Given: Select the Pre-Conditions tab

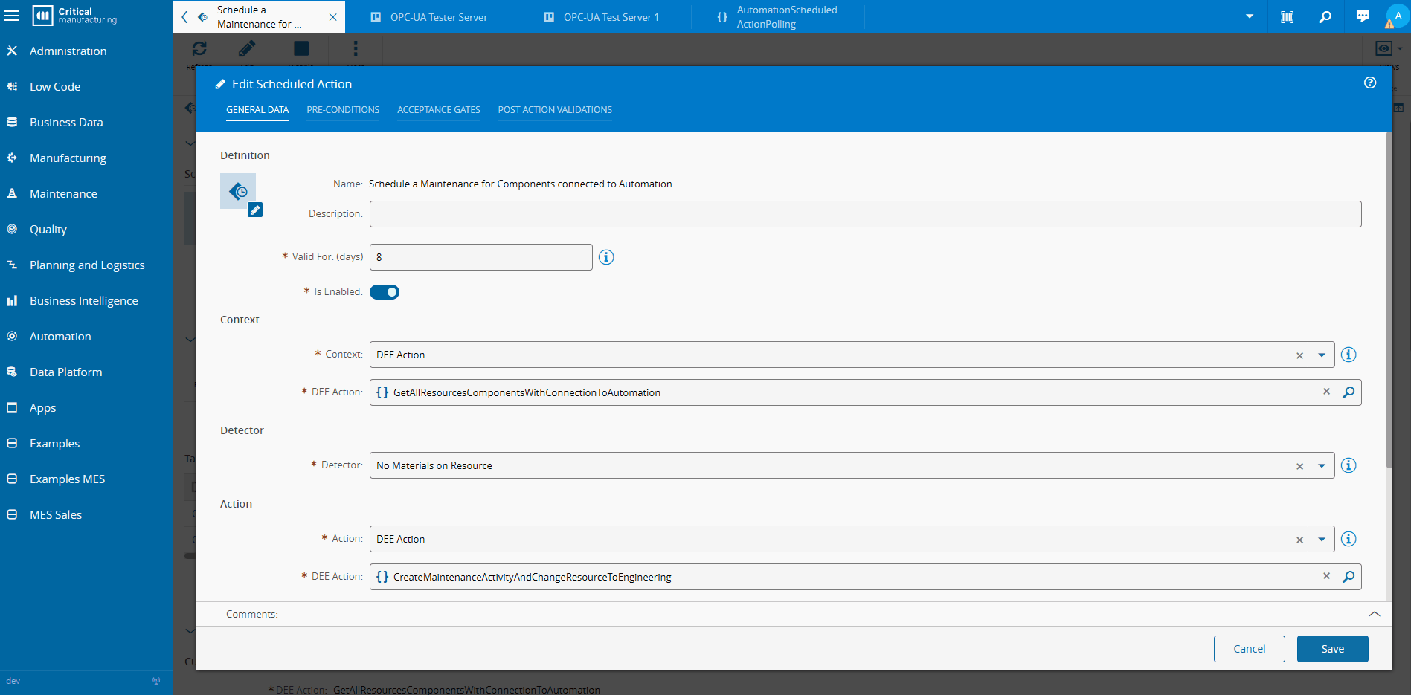Looking at the screenshot, I should [x=343, y=110].
